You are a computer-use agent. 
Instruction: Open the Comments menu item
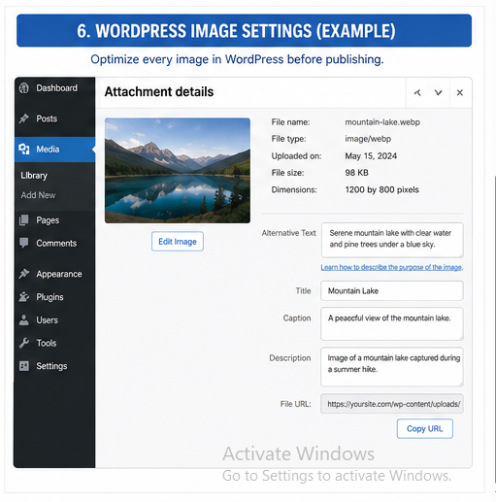click(55, 243)
